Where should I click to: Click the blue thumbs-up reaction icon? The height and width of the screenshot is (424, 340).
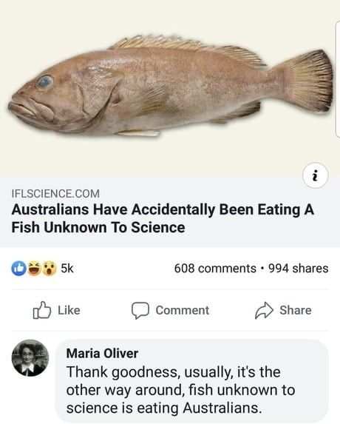18,269
